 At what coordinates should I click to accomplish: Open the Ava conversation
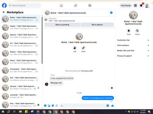[x=21, y=79]
